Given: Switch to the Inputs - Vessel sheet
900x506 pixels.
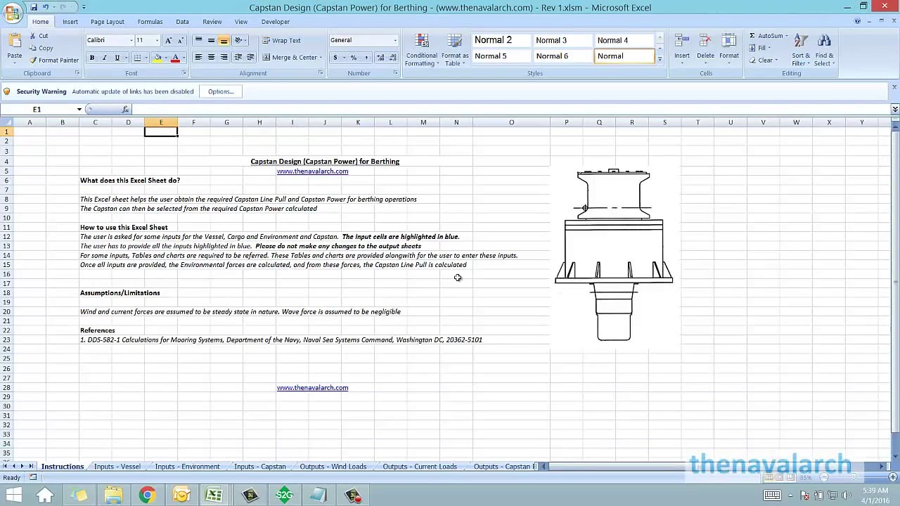Looking at the screenshot, I should click(117, 467).
